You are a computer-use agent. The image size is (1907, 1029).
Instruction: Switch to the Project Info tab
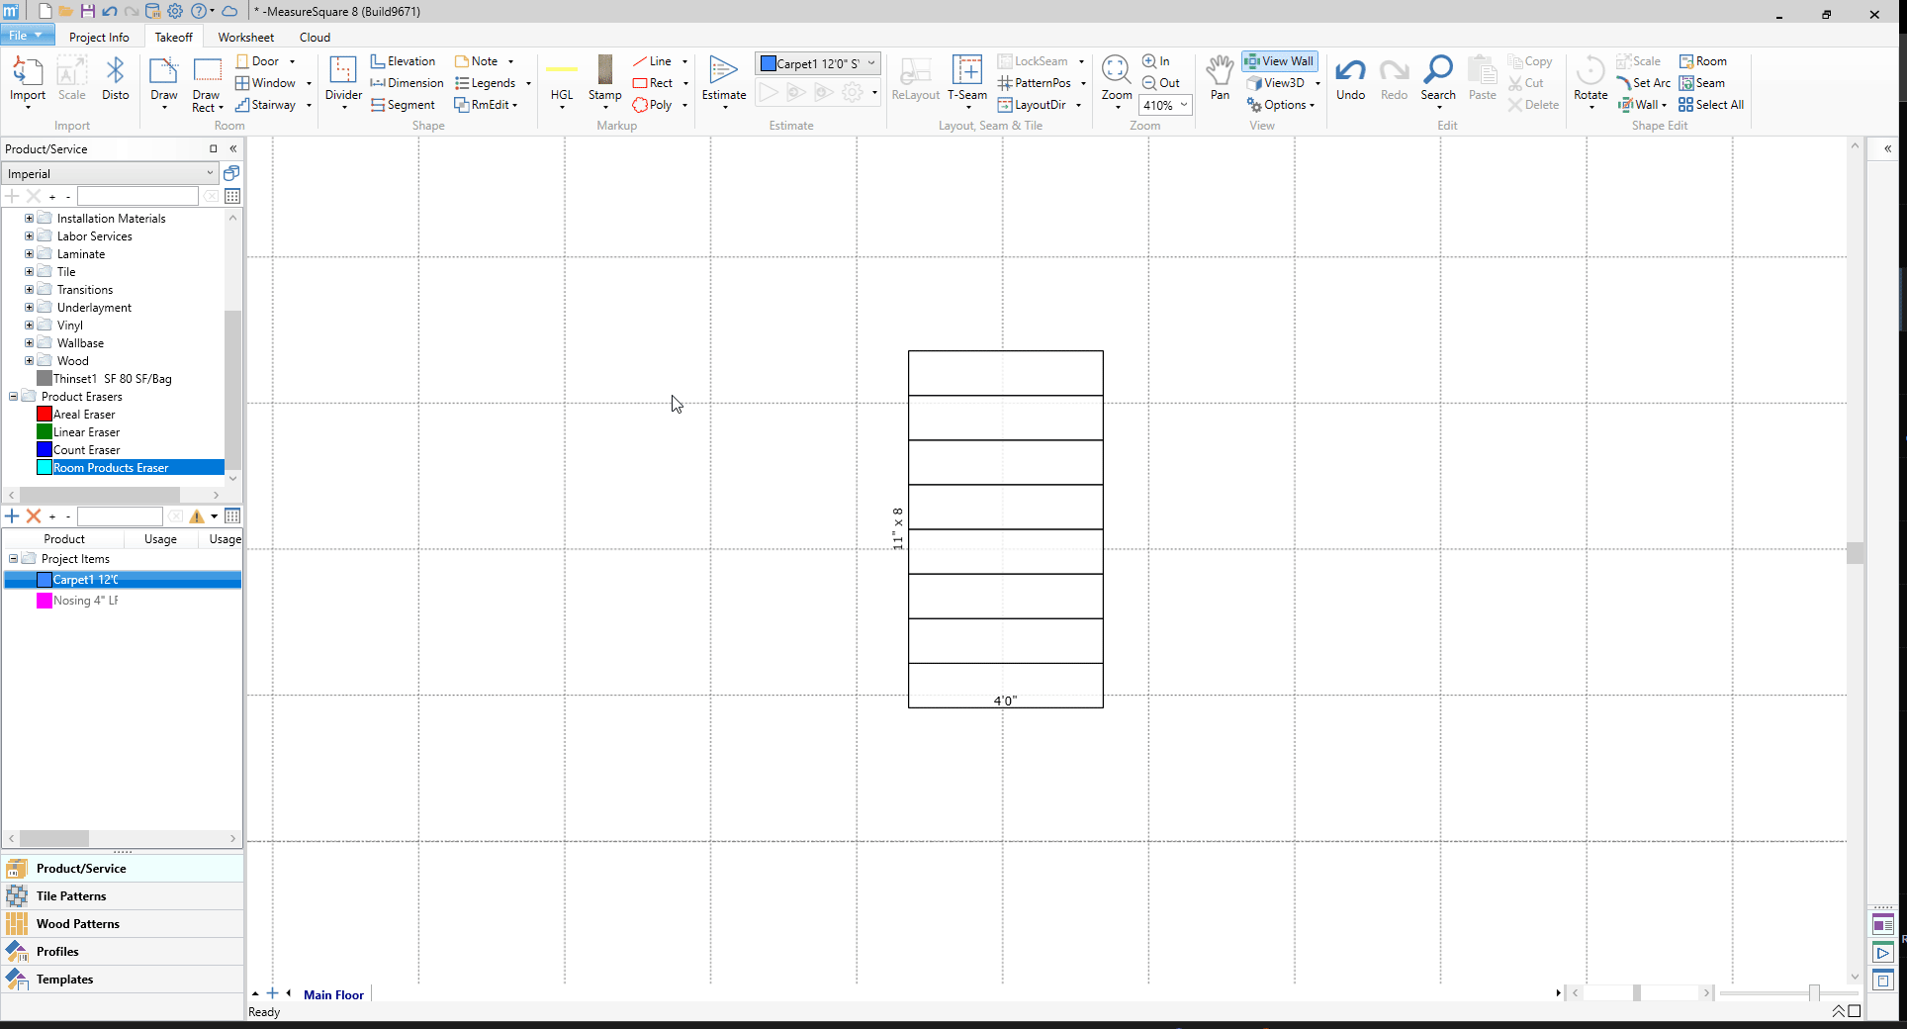[99, 38]
